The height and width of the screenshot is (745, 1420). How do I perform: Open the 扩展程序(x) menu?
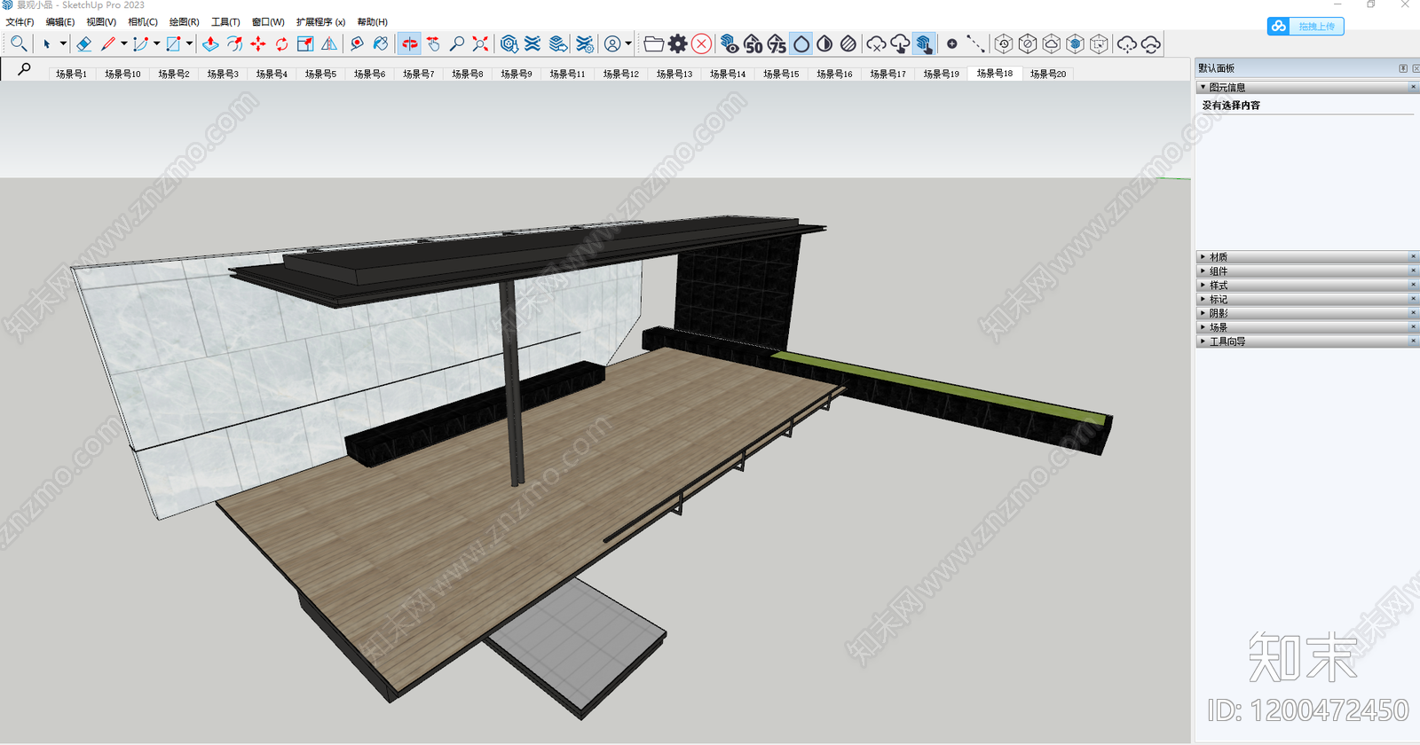click(320, 22)
